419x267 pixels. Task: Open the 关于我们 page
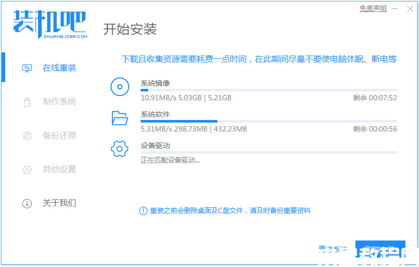[x=59, y=203]
